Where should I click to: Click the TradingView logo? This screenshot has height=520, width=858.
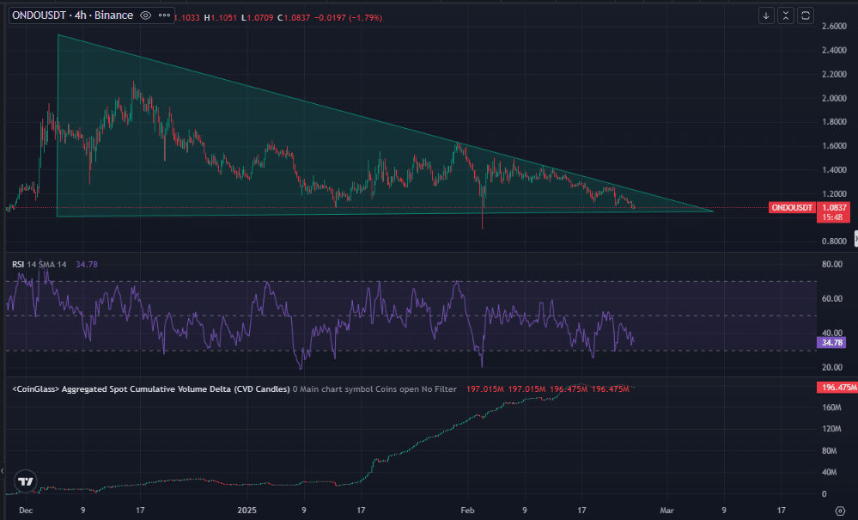tap(27, 482)
